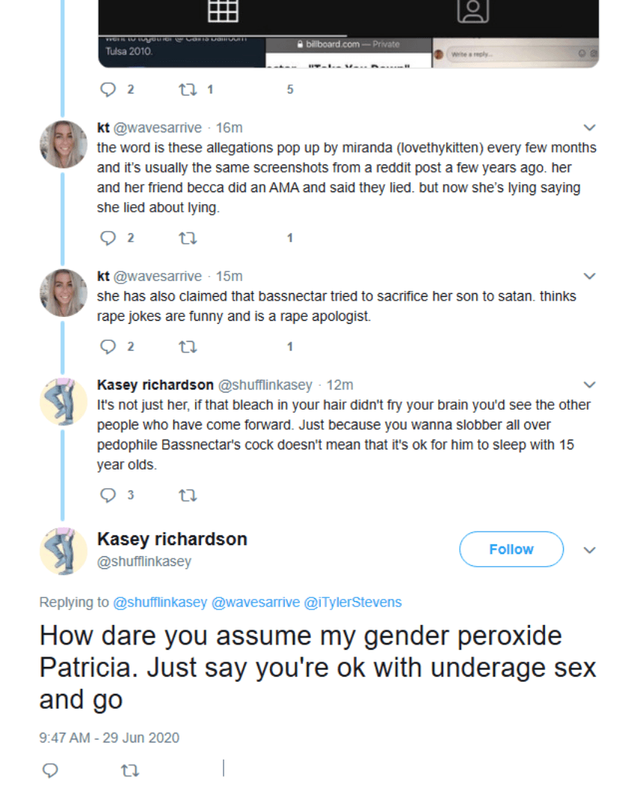The width and height of the screenshot is (637, 803).
Task: Open more options for kt's 16m tweet
Action: click(589, 128)
